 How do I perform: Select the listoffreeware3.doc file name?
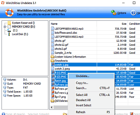[66, 33]
